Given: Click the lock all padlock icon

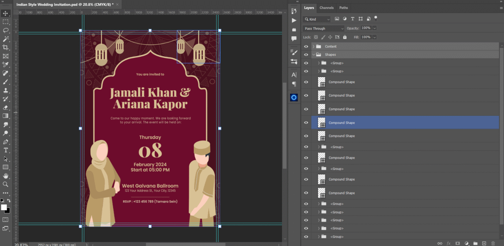Looking at the screenshot, I should point(345,37).
